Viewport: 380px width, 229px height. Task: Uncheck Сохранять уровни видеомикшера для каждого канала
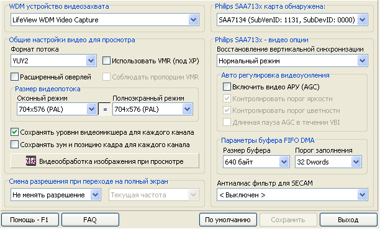[14, 132]
